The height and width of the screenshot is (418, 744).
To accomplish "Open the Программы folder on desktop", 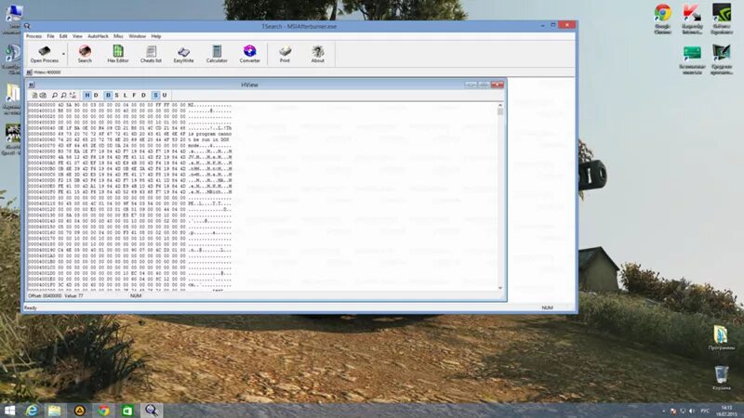I will pos(722,338).
